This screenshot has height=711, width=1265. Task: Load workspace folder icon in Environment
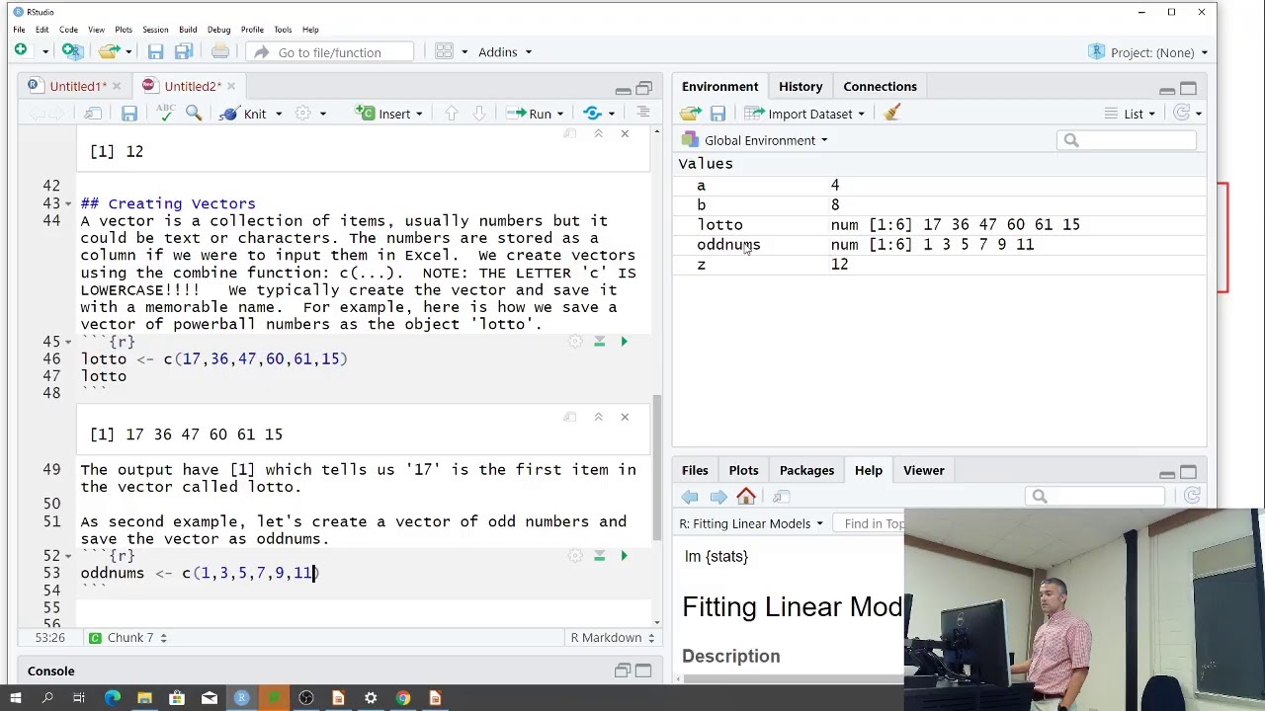pos(690,114)
